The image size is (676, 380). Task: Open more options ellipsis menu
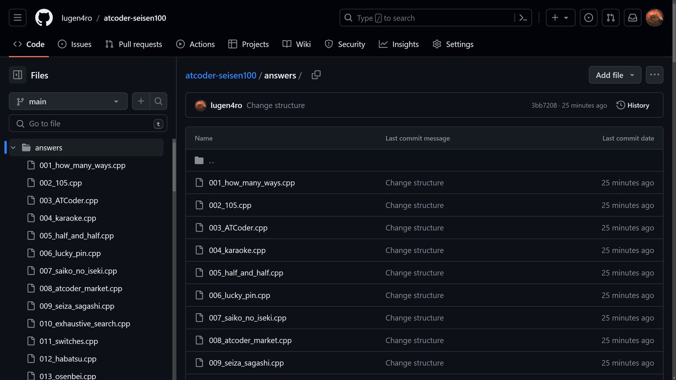click(655, 75)
